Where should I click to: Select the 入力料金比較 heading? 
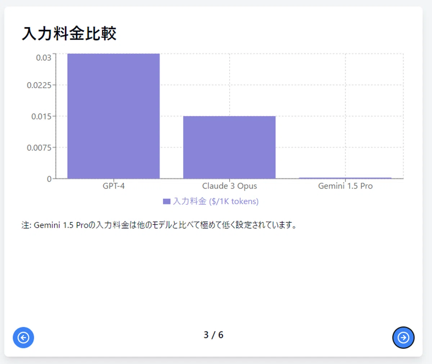point(69,34)
